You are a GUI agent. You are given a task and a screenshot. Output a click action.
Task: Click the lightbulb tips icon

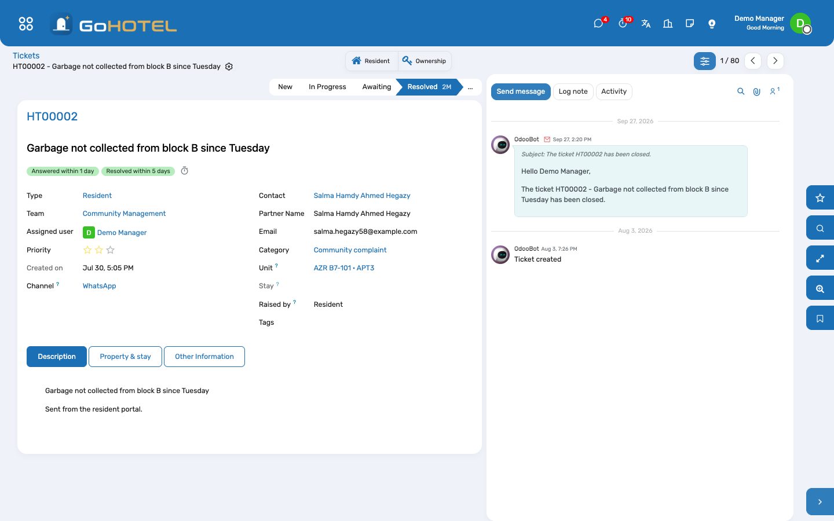(712, 24)
